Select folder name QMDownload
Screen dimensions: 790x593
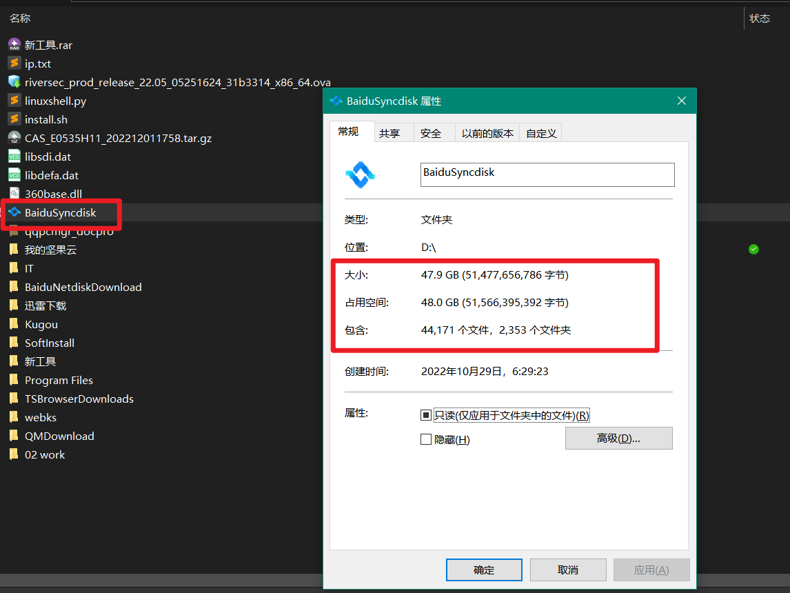click(59, 436)
